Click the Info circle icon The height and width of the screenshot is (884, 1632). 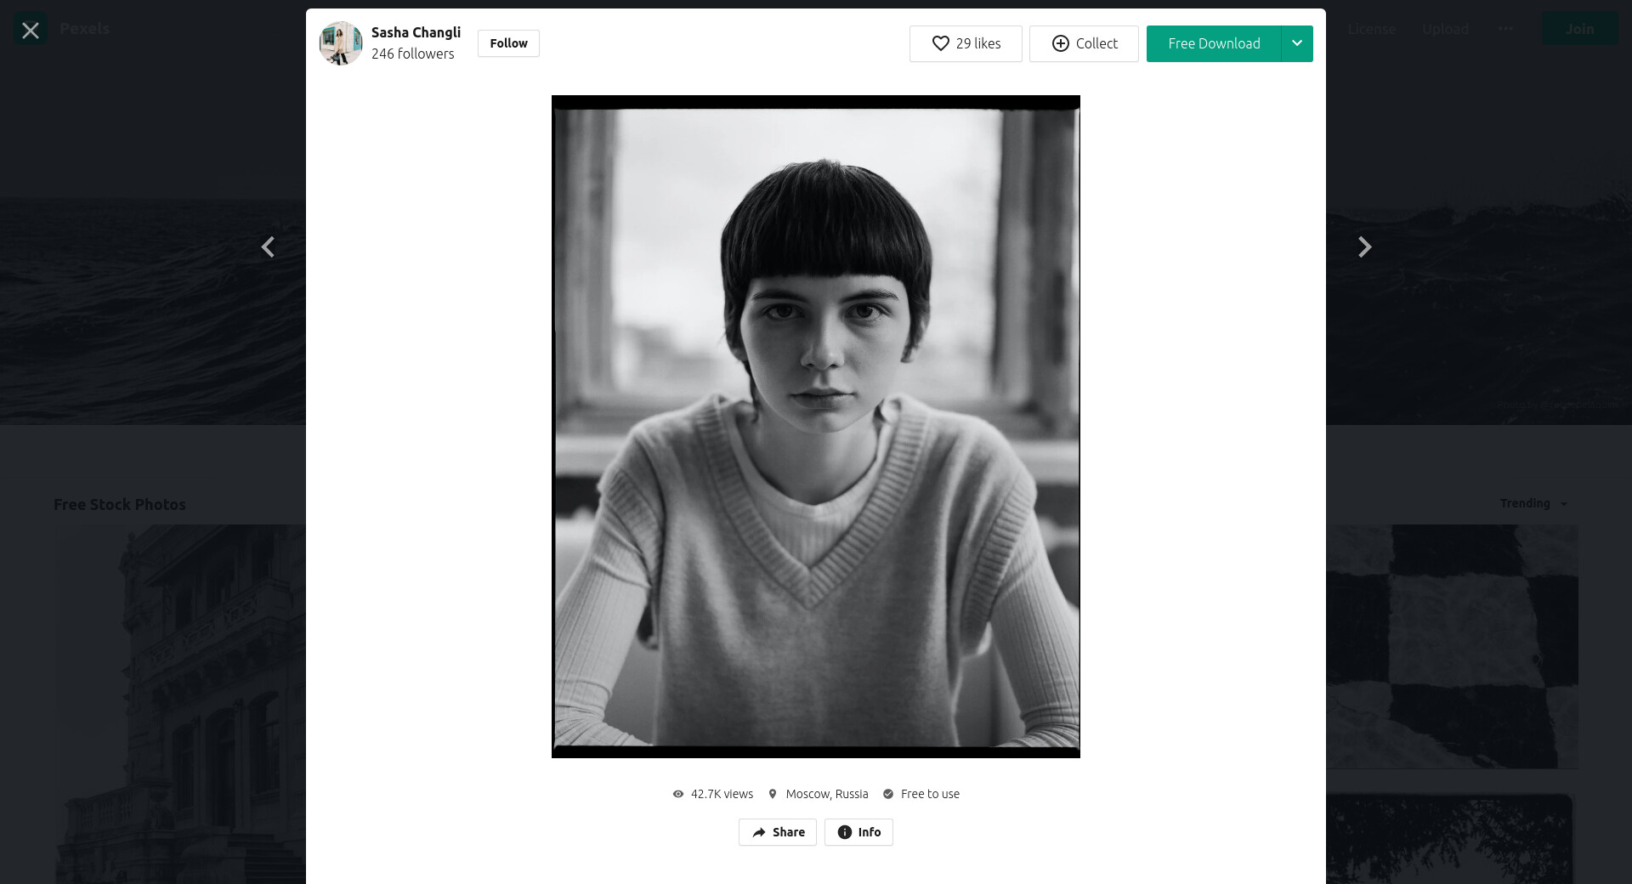pos(844,832)
